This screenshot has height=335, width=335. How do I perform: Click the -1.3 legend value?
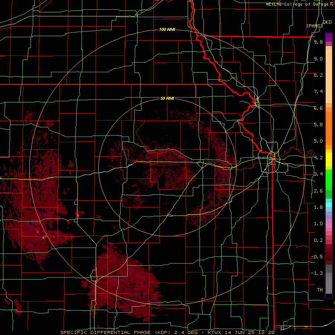point(317,273)
